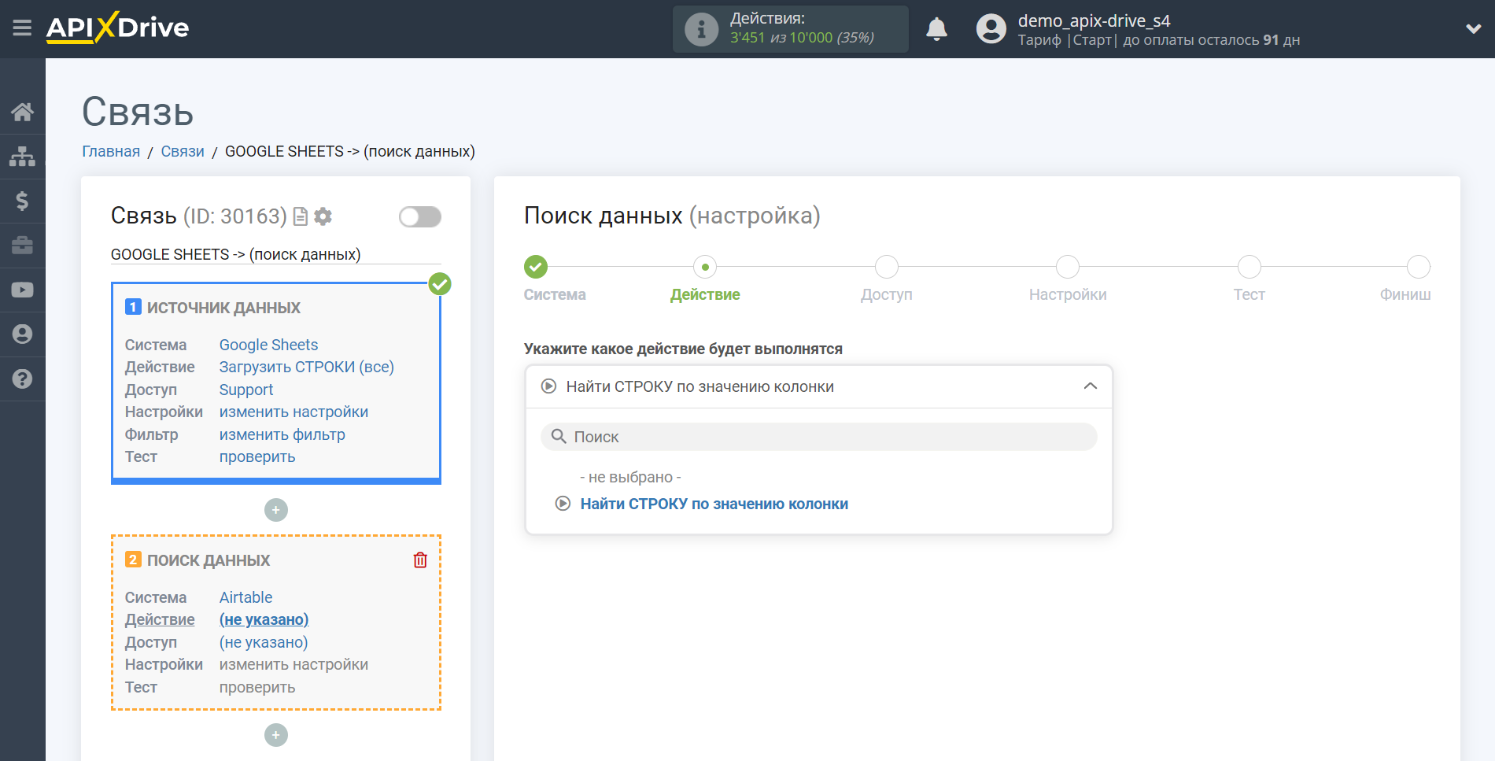Go to the Тест step
This screenshot has height=761, width=1495.
[x=1249, y=267]
